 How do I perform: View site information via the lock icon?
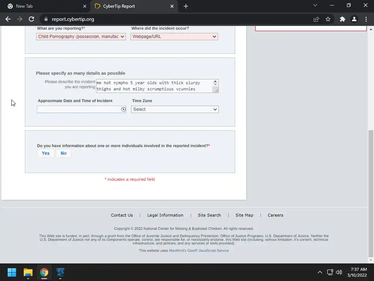pos(46,19)
